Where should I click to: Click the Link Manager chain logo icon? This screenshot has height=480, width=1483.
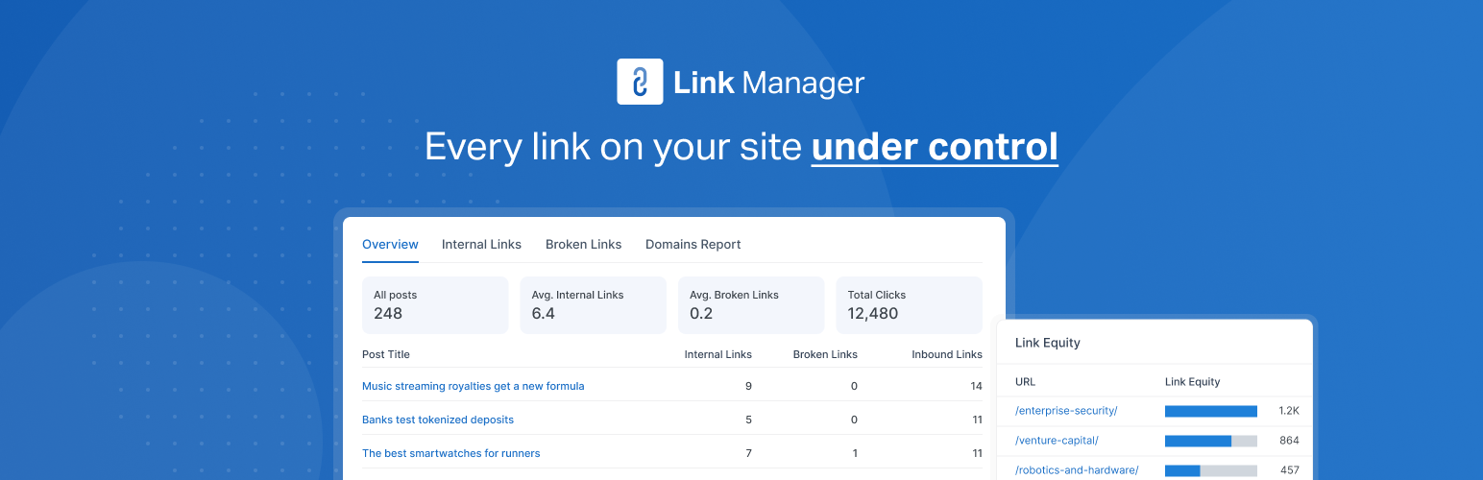pyautogui.click(x=640, y=82)
